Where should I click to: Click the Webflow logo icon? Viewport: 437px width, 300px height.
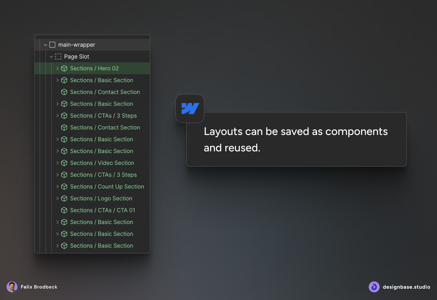coord(190,108)
